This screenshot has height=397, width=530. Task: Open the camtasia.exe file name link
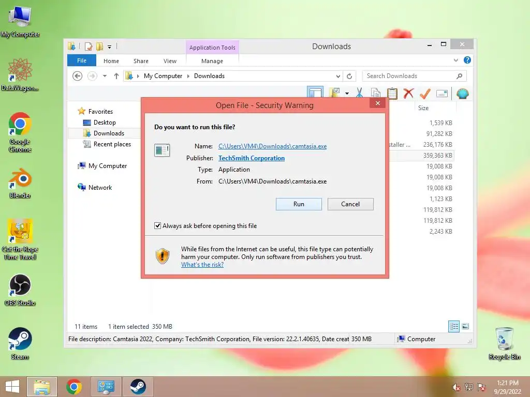272,146
